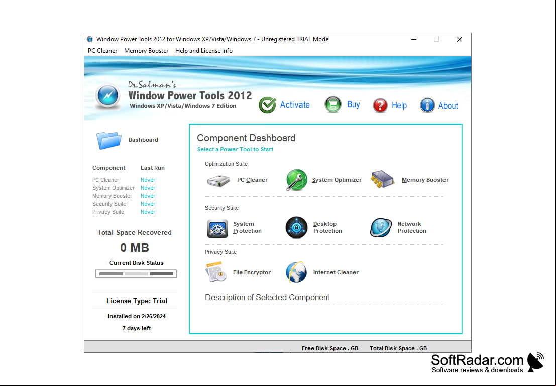Click the Activate link text
Image resolution: width=556 pixels, height=386 pixels.
tap(295, 105)
